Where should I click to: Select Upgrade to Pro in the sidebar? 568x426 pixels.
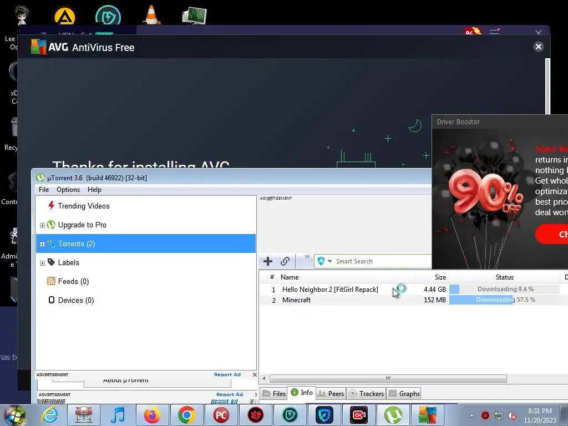[82, 225]
